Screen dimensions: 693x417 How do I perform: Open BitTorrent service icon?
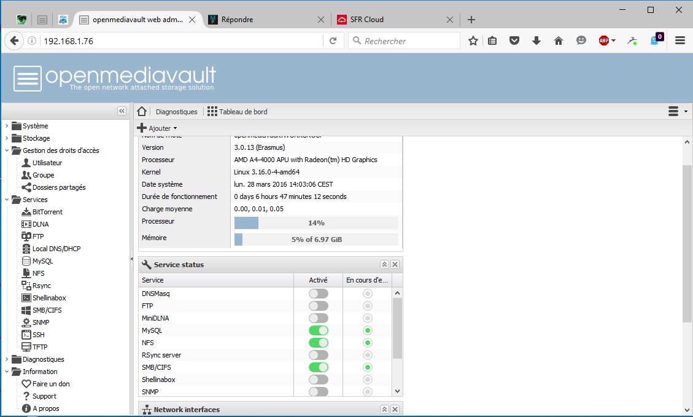coord(26,212)
